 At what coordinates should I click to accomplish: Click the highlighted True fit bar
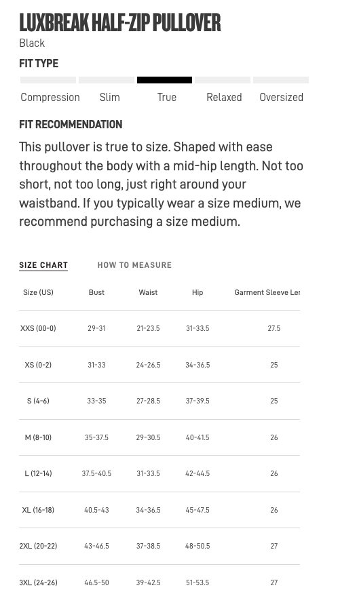click(165, 80)
